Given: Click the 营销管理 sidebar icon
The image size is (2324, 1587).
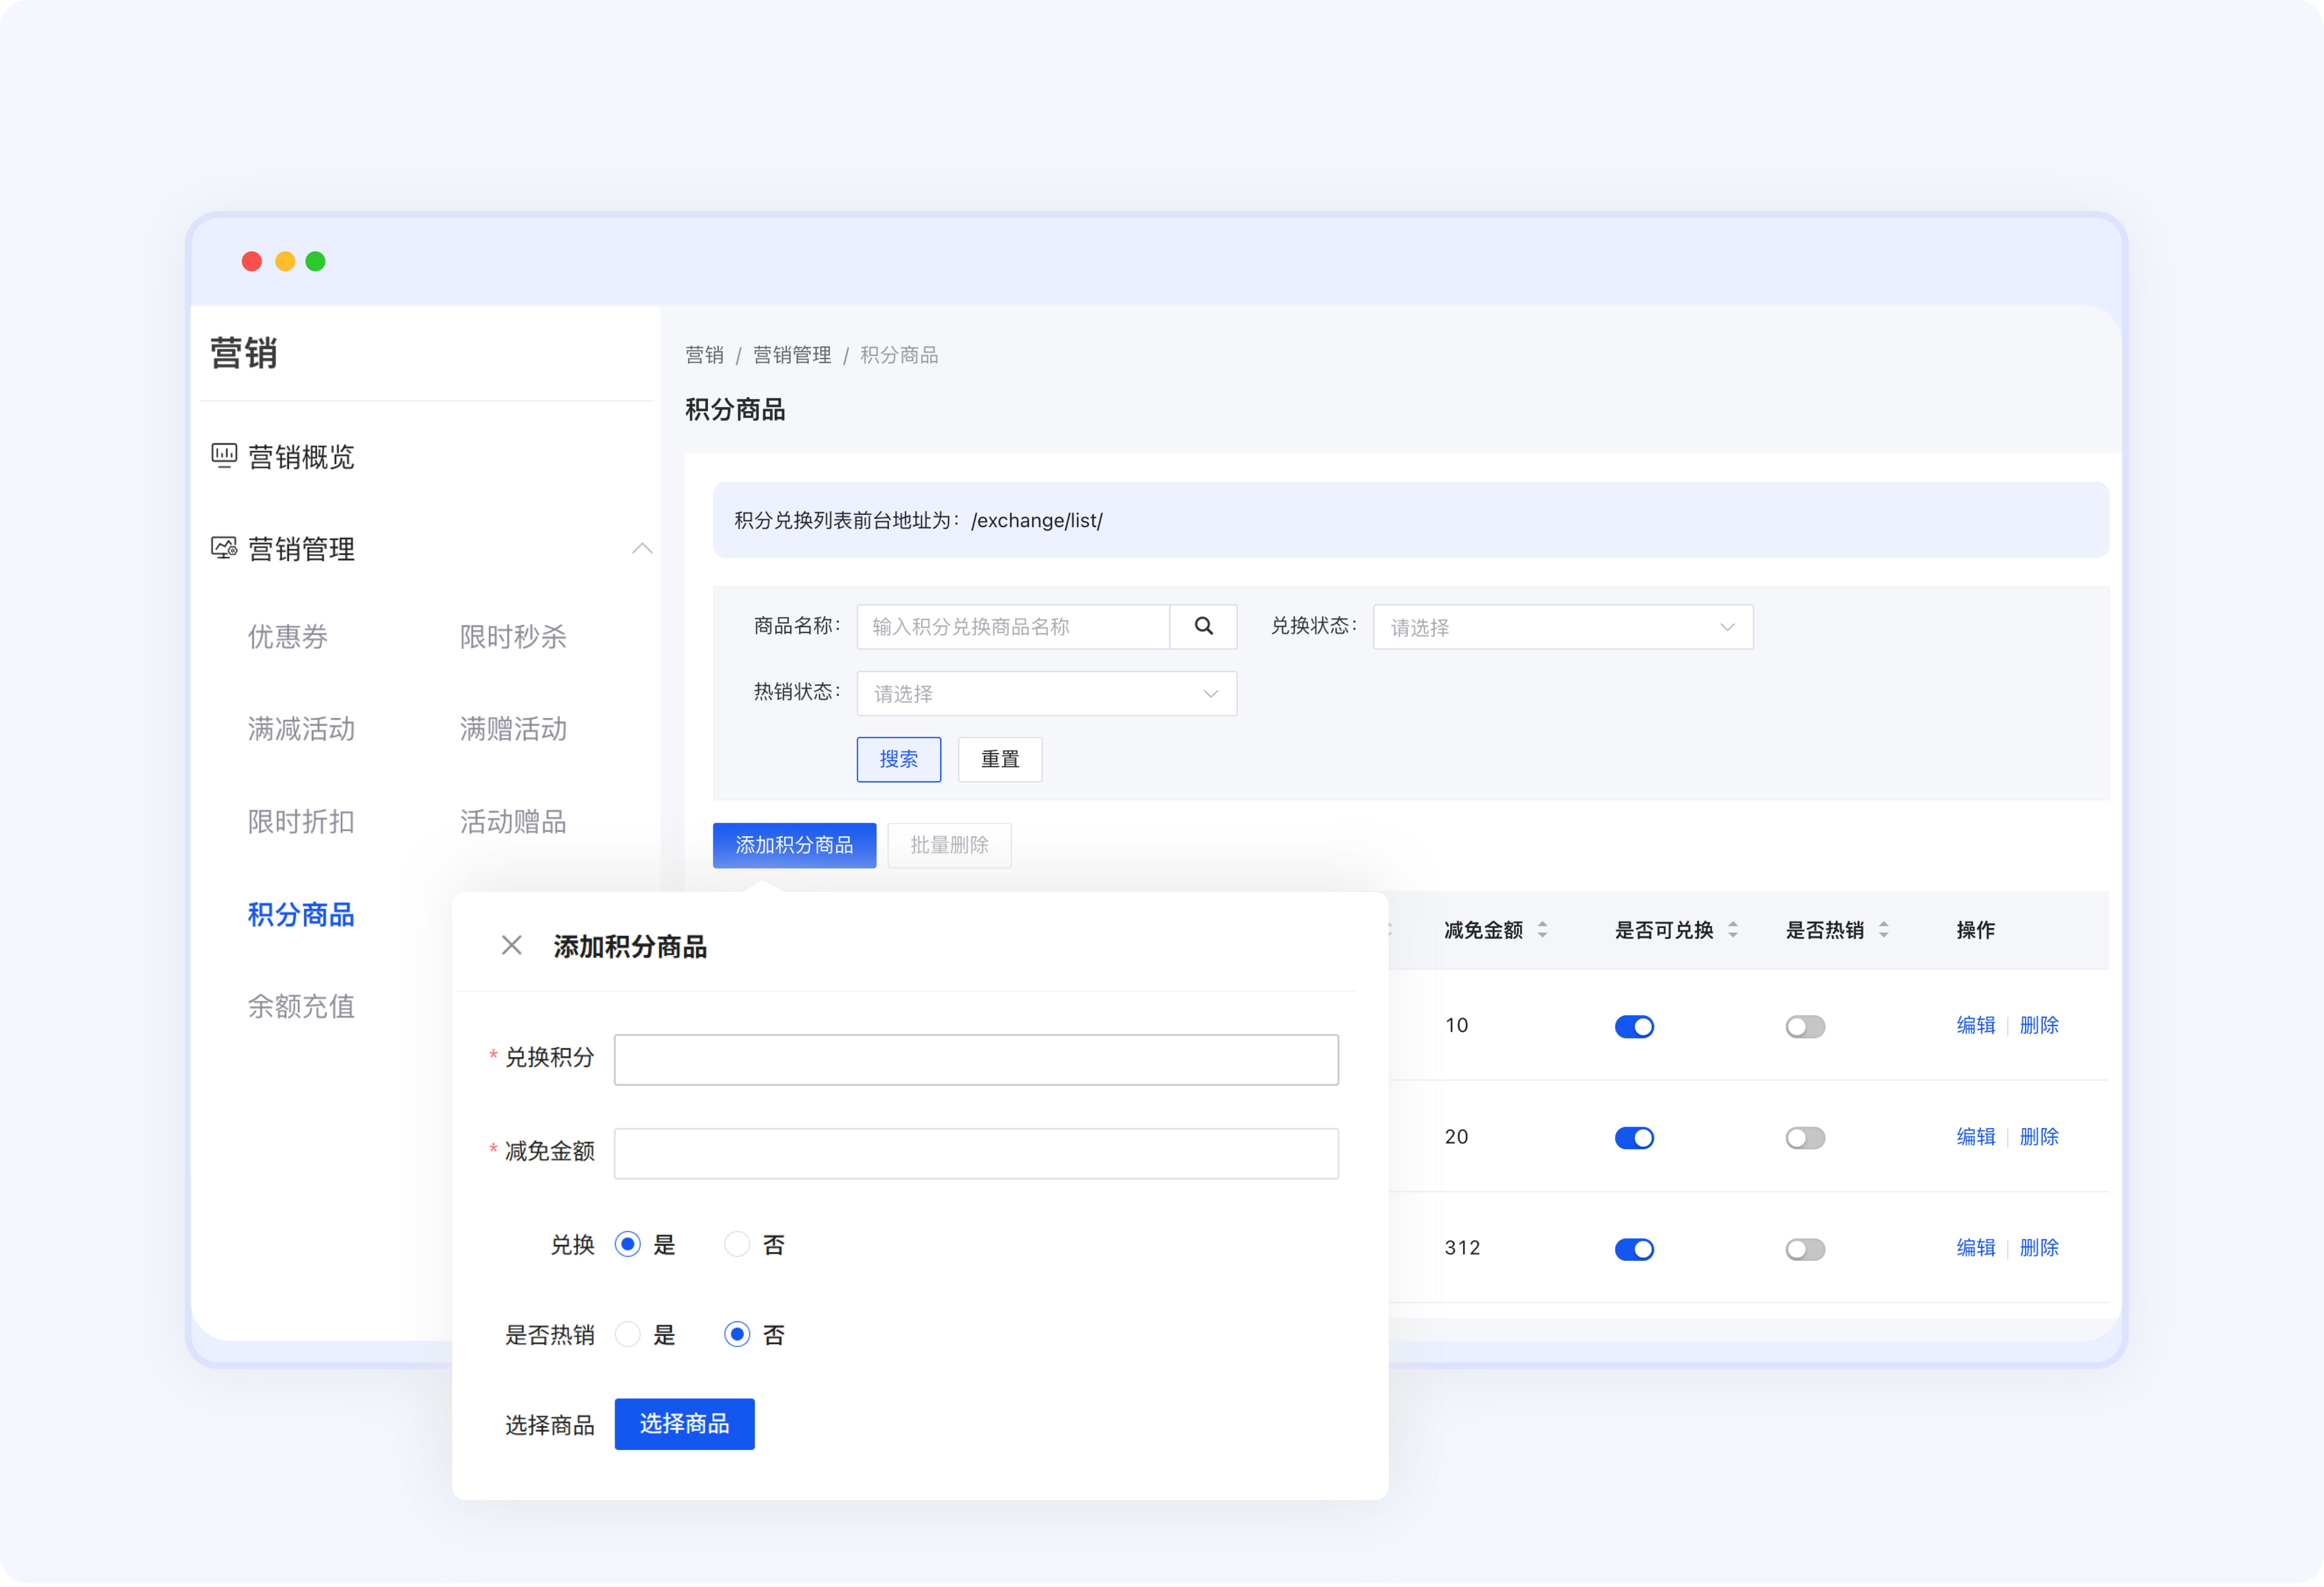Looking at the screenshot, I should [x=224, y=548].
